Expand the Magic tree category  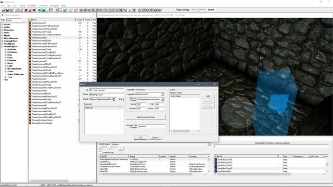pyautogui.click(x=2, y=35)
